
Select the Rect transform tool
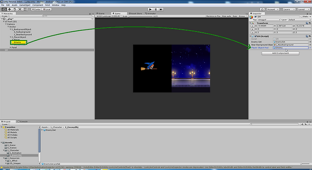coord(25,10)
